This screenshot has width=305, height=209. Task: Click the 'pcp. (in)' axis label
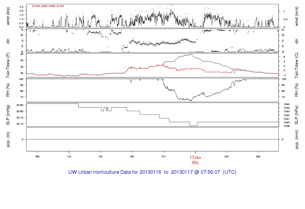click(x=8, y=139)
